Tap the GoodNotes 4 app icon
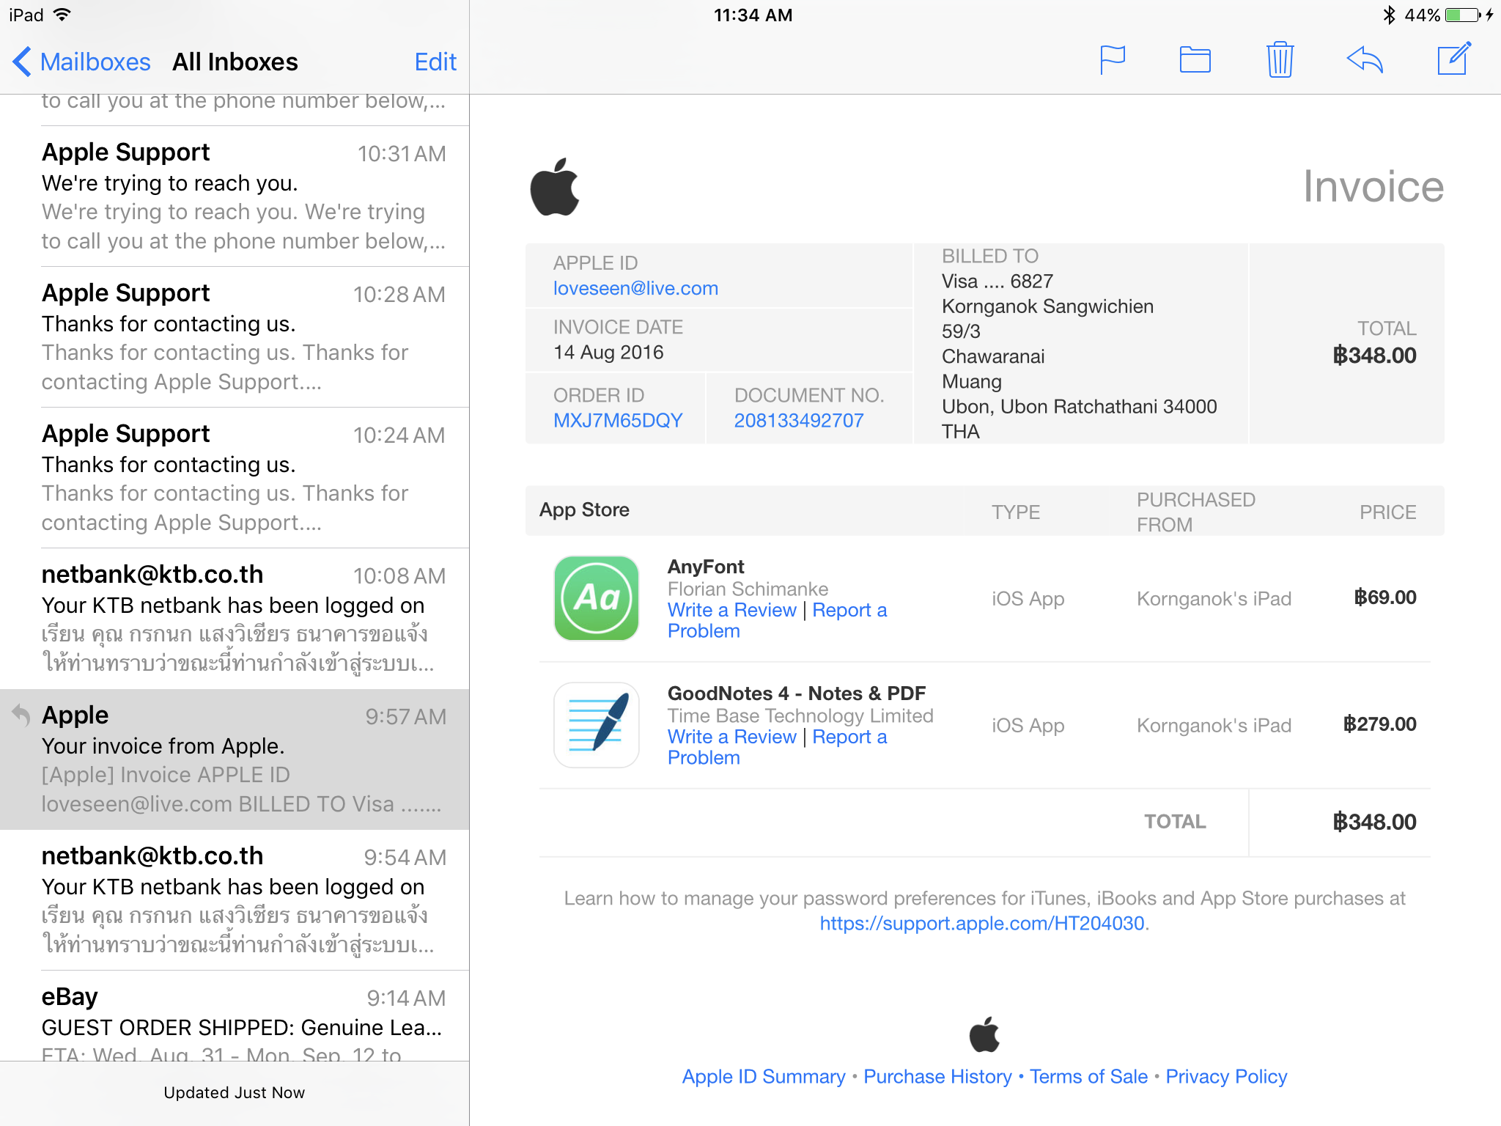 tap(596, 725)
